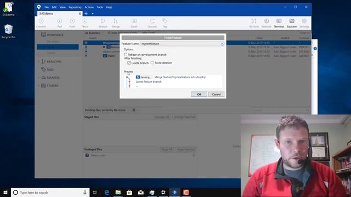Click the Tag toolbar icon
Viewport: 351px width, 197px height.
(x=165, y=23)
